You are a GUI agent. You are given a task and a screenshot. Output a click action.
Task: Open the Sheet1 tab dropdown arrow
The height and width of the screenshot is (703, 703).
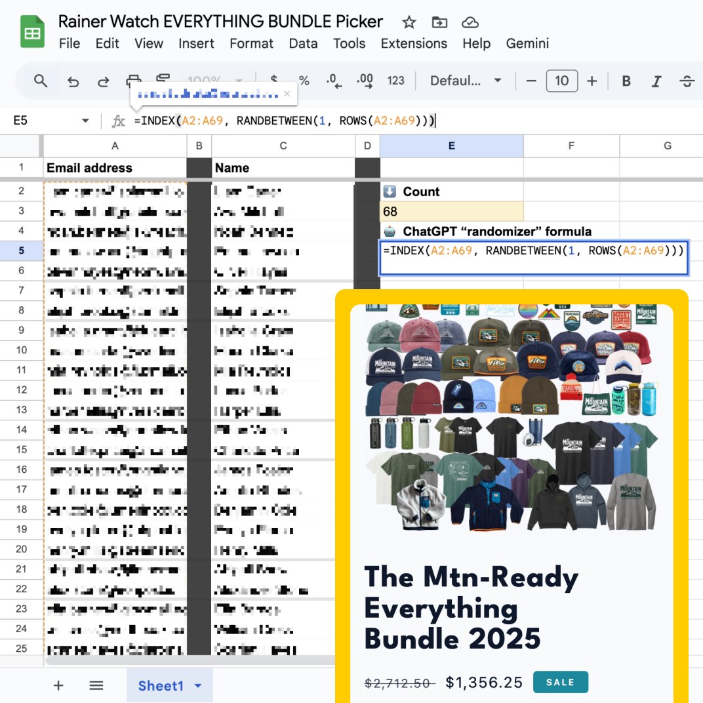[x=198, y=685]
